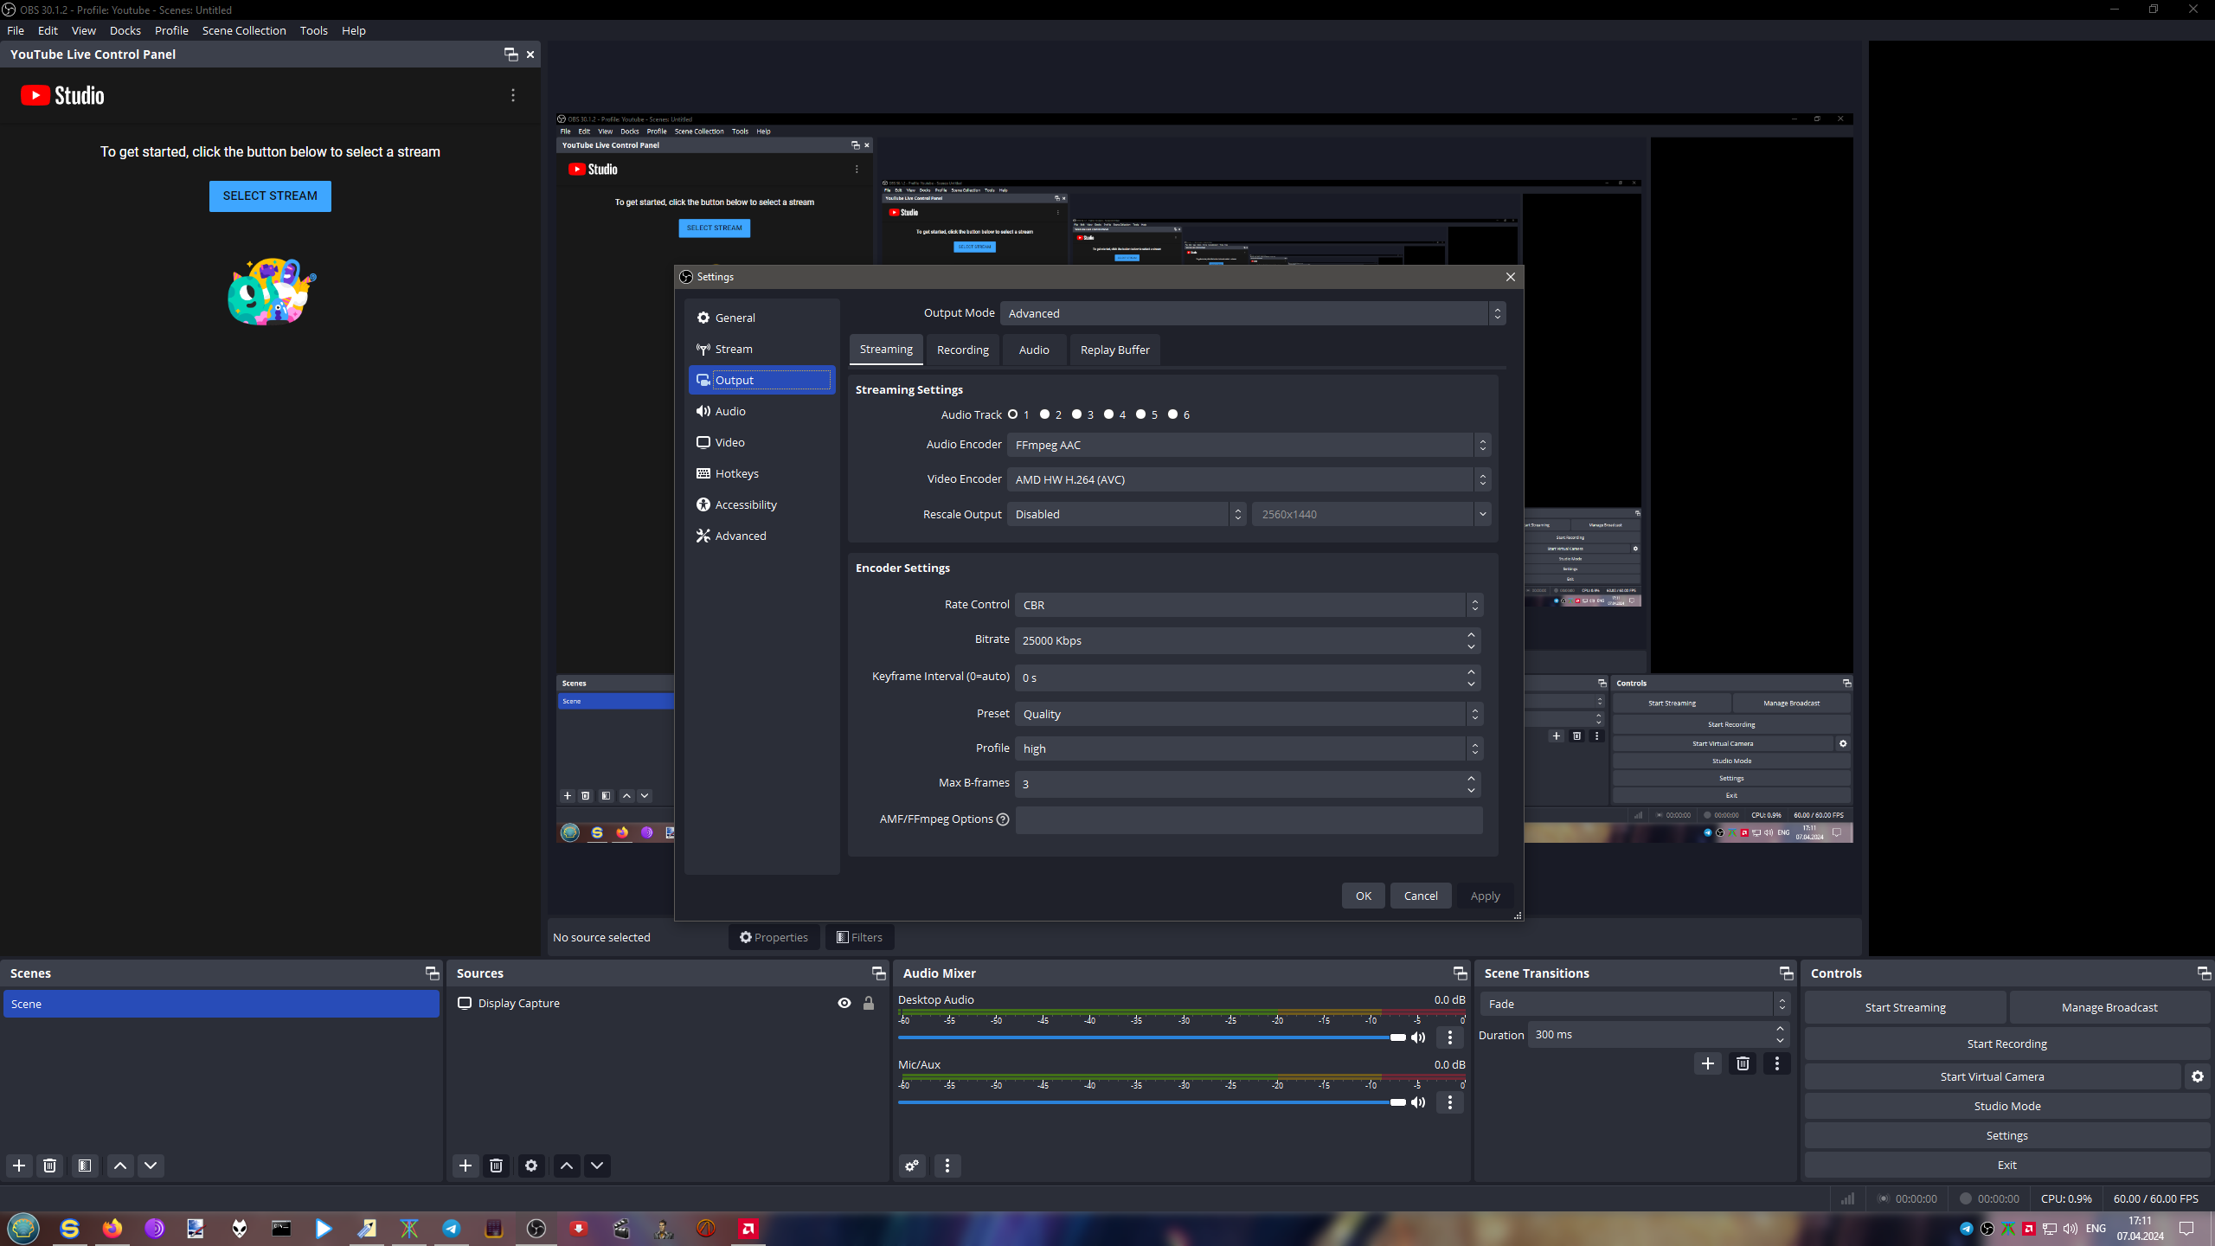This screenshot has width=2215, height=1246.
Task: Select Audio Track 5 radio button
Action: click(1141, 414)
